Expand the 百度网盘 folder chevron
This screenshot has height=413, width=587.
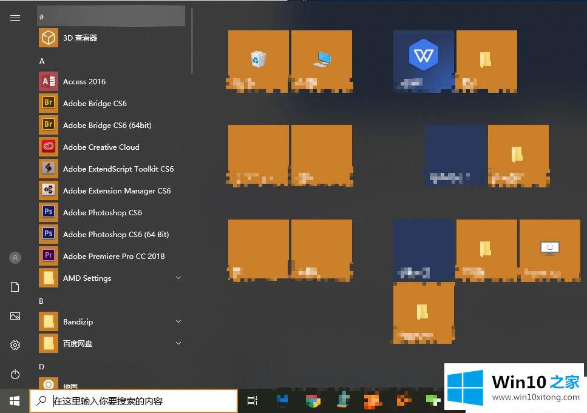click(x=178, y=343)
